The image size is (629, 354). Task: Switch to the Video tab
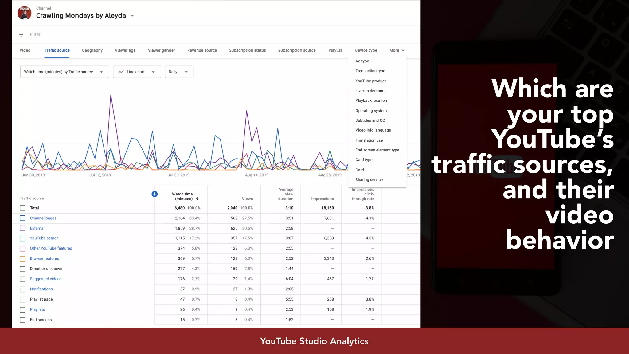point(25,50)
